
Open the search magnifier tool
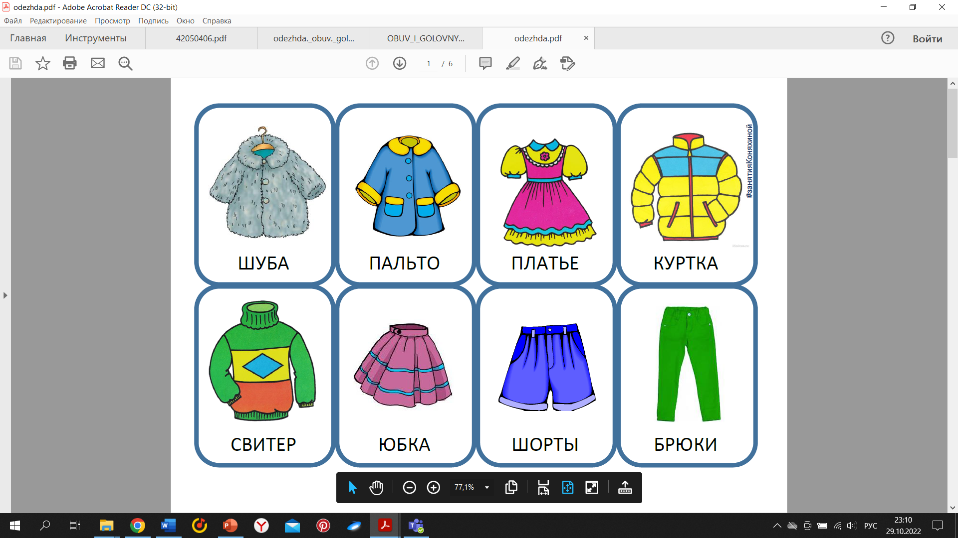click(x=125, y=63)
